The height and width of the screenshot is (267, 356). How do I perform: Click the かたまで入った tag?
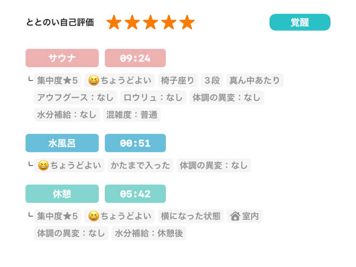coord(140,166)
